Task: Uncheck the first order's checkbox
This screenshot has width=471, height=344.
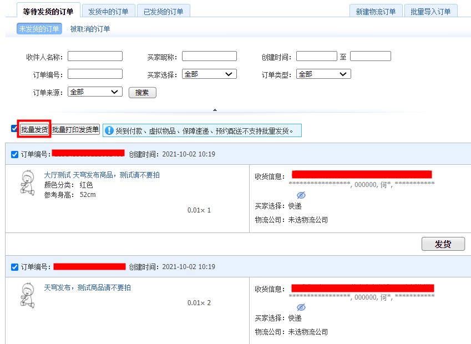Action: [x=14, y=154]
